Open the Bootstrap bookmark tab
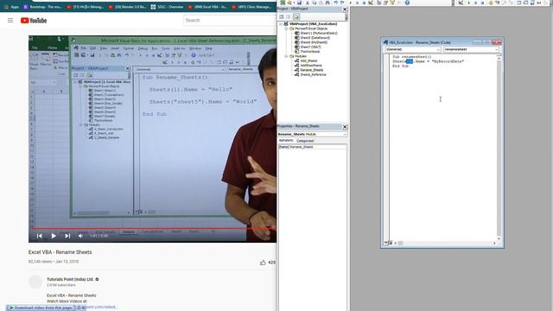553x311 pixels. click(42, 7)
